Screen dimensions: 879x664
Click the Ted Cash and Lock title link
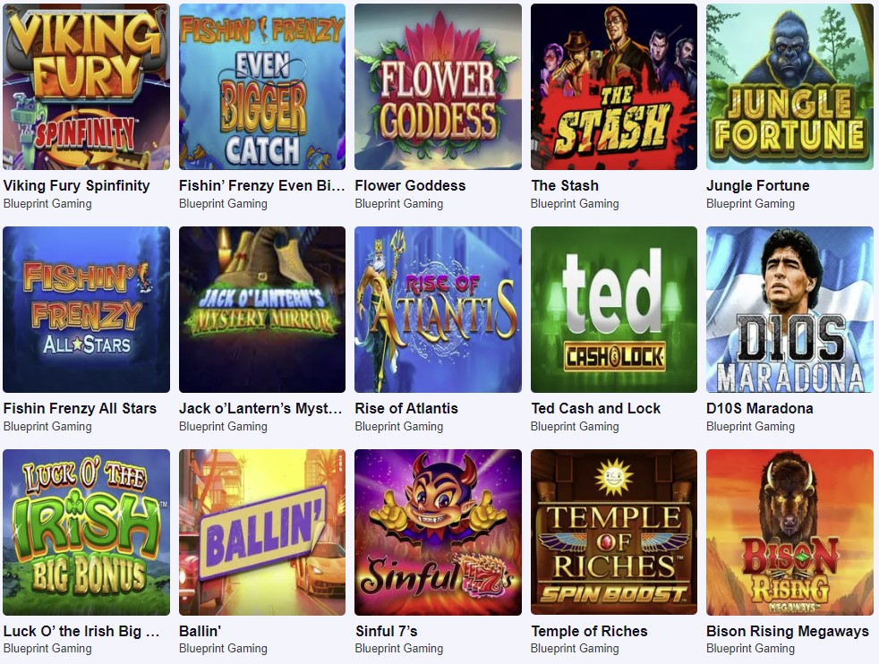click(596, 408)
